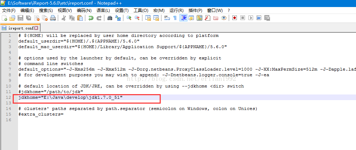The width and height of the screenshot is (356, 150).
Task: Open the 搜索(S) menu
Action: 46,11
